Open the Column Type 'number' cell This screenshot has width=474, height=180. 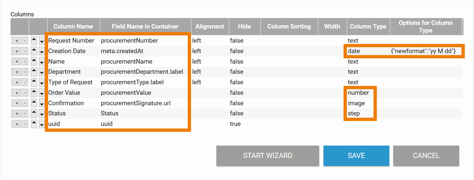[358, 93]
